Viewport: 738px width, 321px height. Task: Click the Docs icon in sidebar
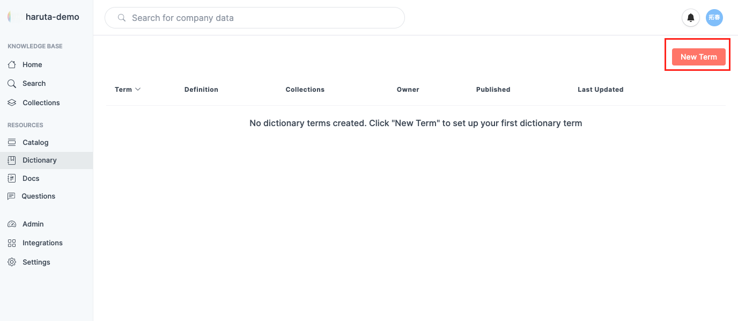click(12, 178)
